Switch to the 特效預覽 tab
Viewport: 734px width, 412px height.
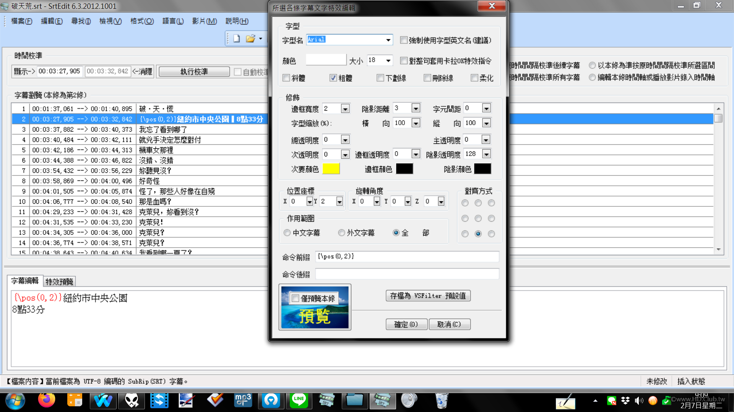(x=59, y=281)
